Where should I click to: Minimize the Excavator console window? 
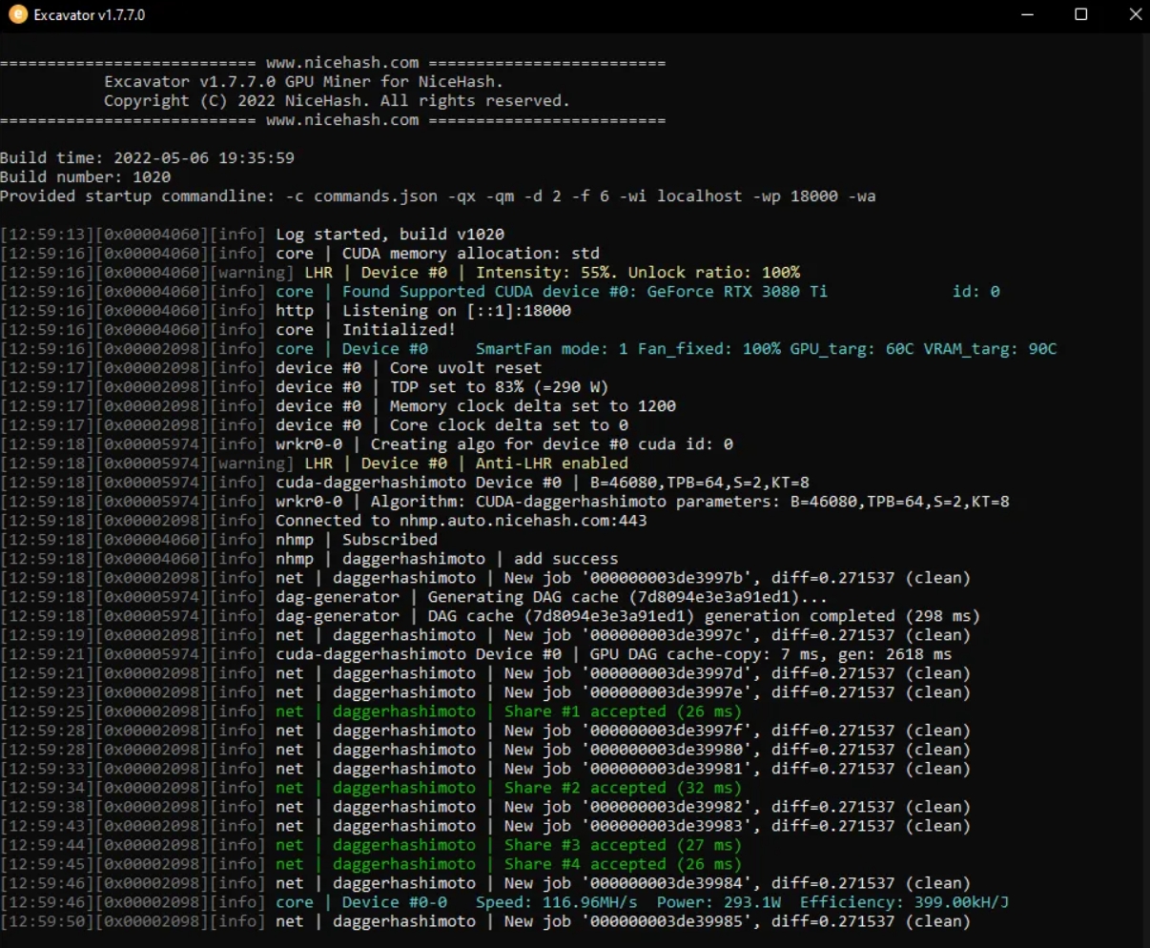[1027, 15]
